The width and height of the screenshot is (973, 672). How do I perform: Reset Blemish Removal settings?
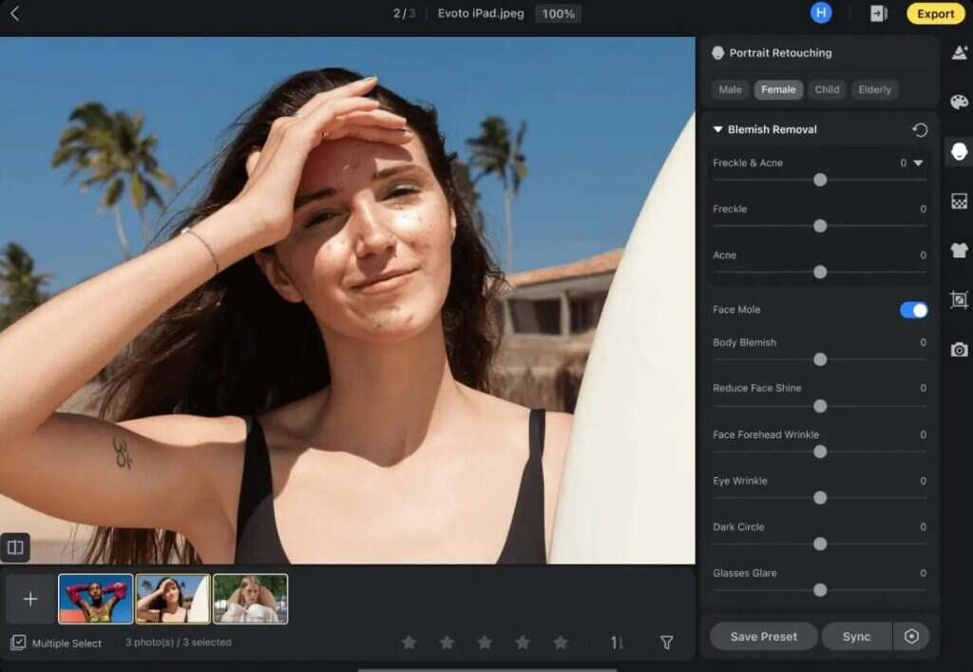pyautogui.click(x=919, y=130)
